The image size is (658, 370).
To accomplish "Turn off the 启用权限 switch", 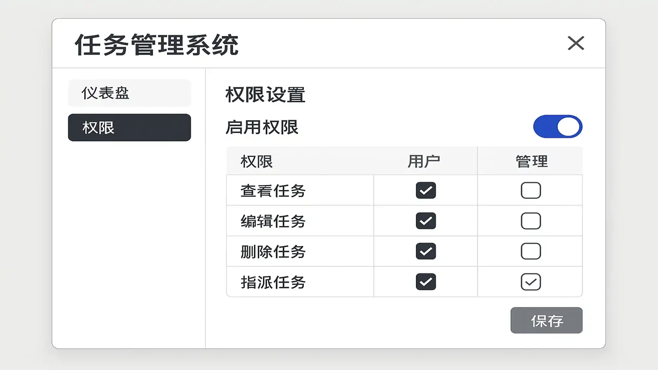I will point(558,126).
